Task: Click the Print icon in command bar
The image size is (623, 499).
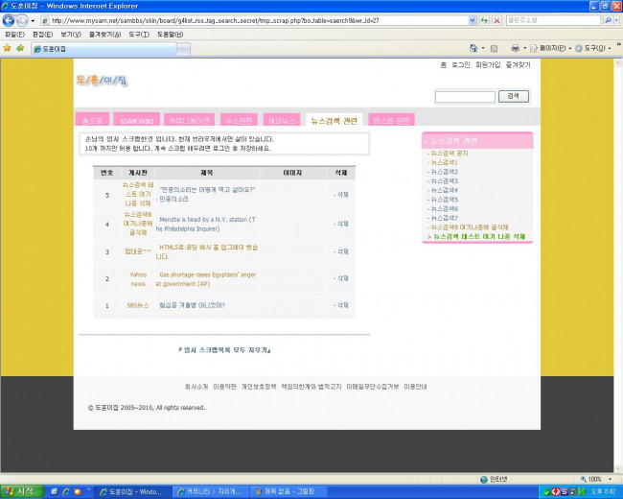Action: tap(516, 48)
